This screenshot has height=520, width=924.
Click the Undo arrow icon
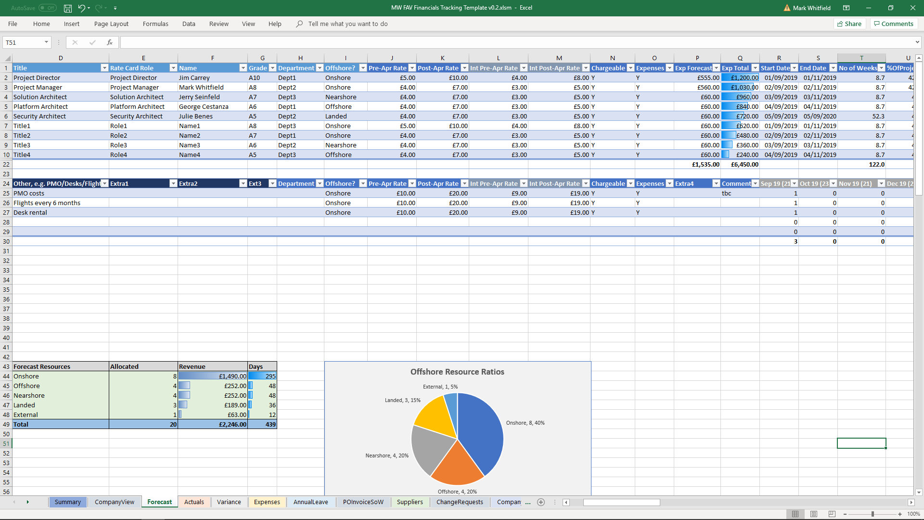(x=81, y=8)
